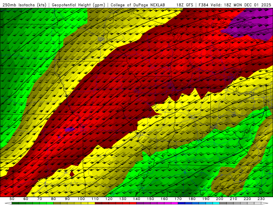Click the 190 knot legend label
273x205 pixels.
(x=206, y=199)
